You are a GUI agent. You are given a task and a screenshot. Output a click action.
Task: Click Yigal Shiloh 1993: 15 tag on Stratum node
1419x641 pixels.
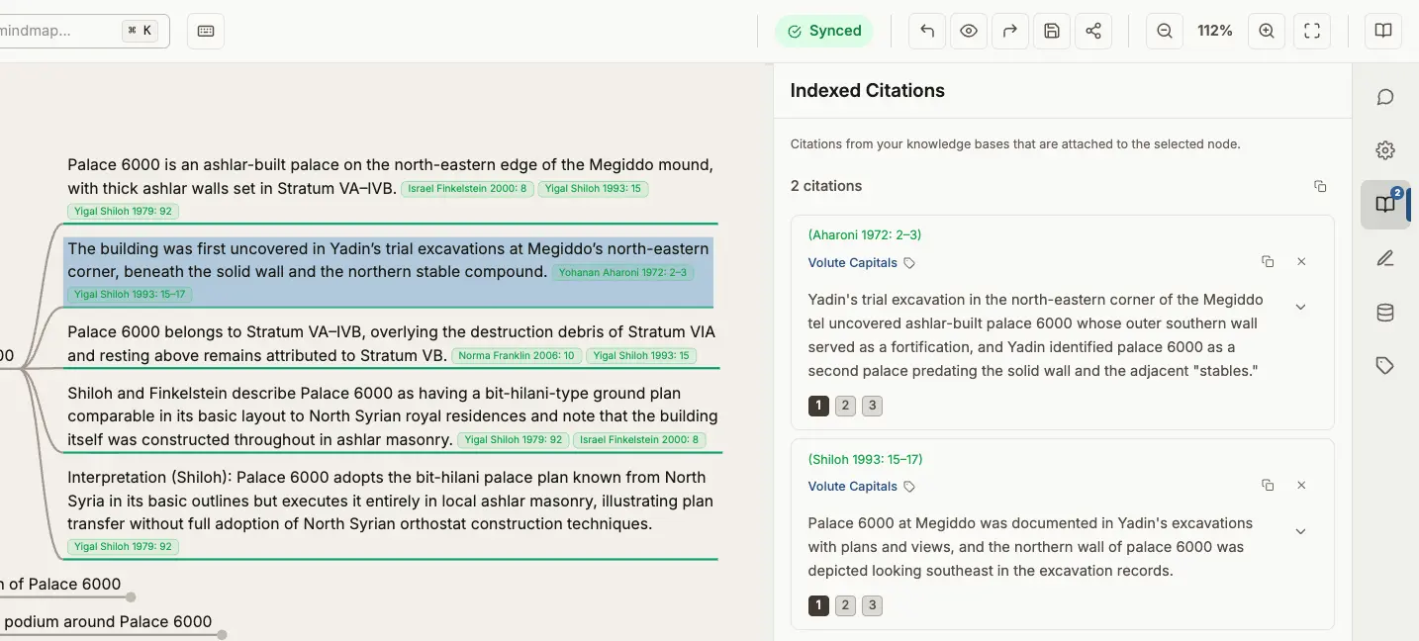[x=641, y=356]
